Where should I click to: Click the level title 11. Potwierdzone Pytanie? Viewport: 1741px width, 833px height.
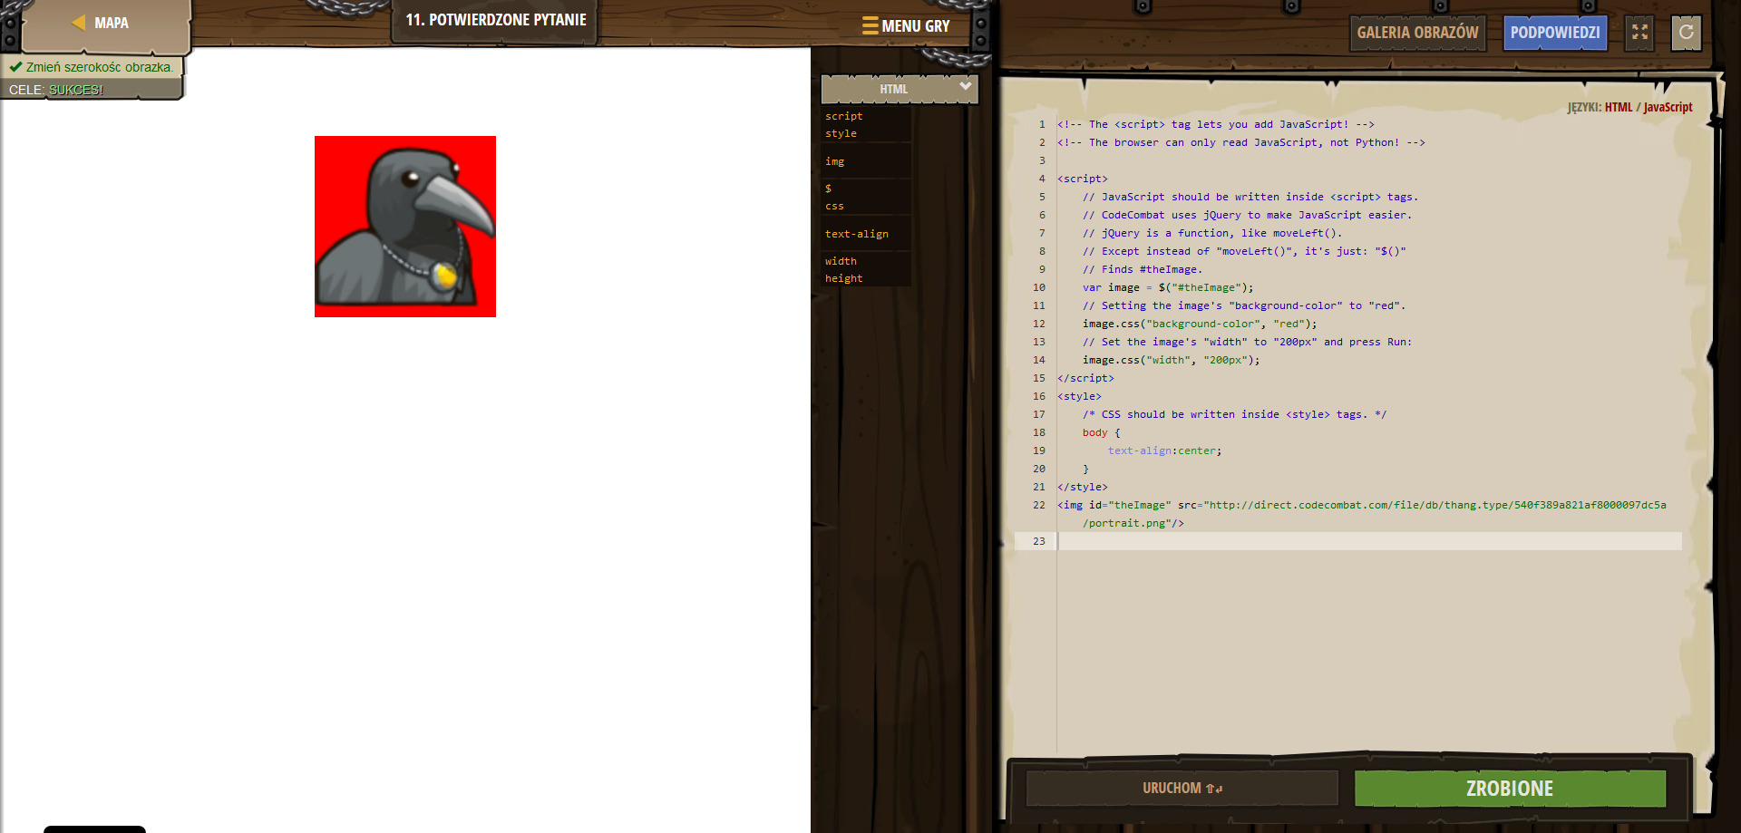click(x=496, y=20)
